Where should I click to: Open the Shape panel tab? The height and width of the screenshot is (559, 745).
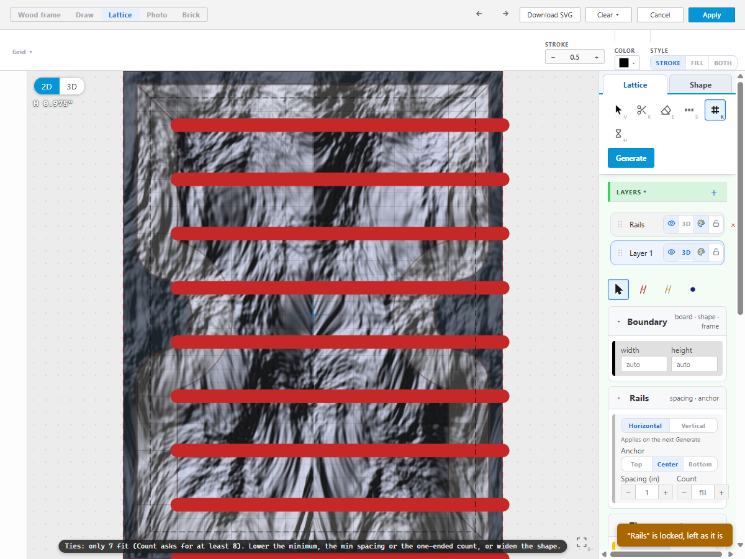point(700,85)
